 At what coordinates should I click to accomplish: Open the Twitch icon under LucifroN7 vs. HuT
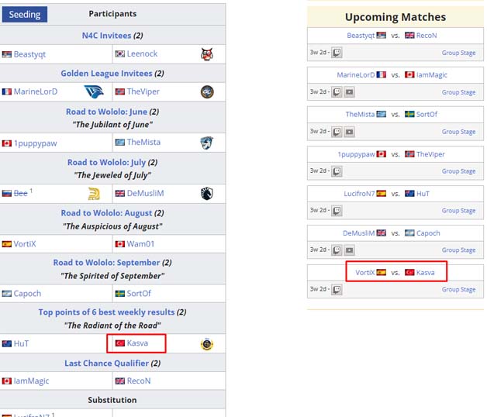pos(337,211)
